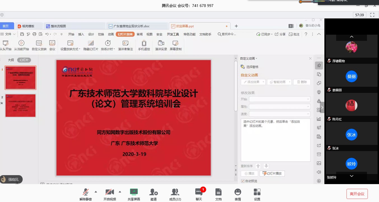This screenshot has height=202, width=379.
Task: Open the 成员(22) members list
Action: coord(175,192)
